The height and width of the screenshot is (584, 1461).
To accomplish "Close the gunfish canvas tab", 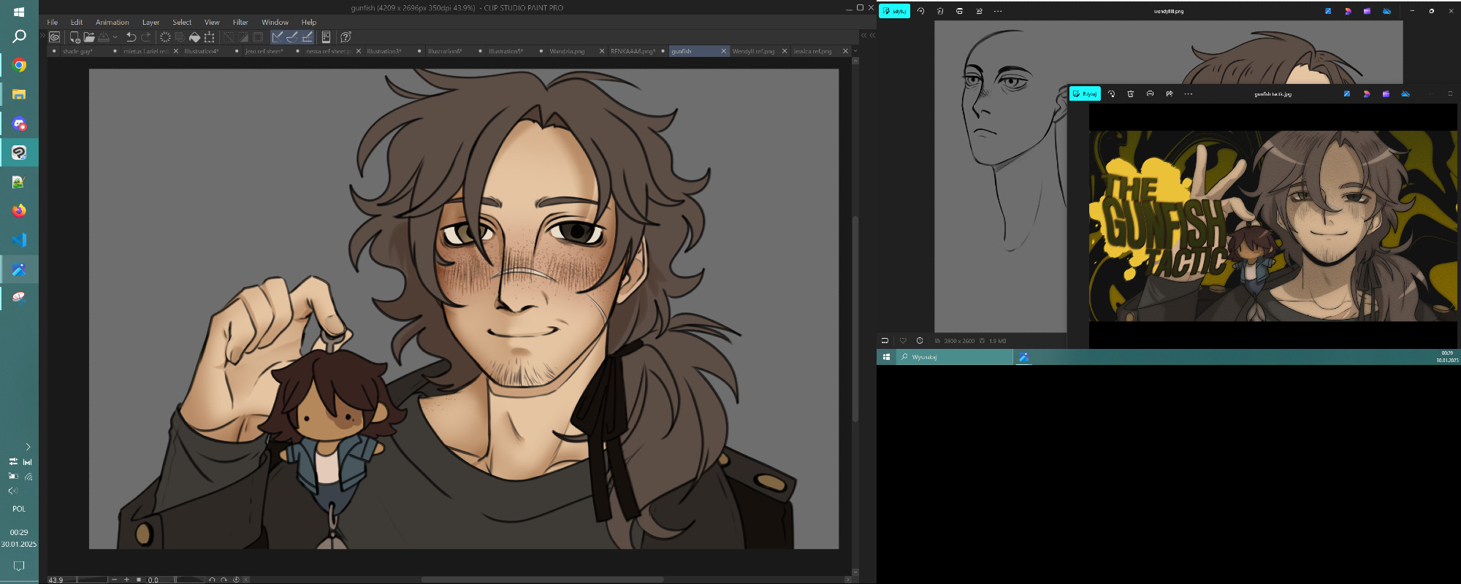I will click(724, 51).
